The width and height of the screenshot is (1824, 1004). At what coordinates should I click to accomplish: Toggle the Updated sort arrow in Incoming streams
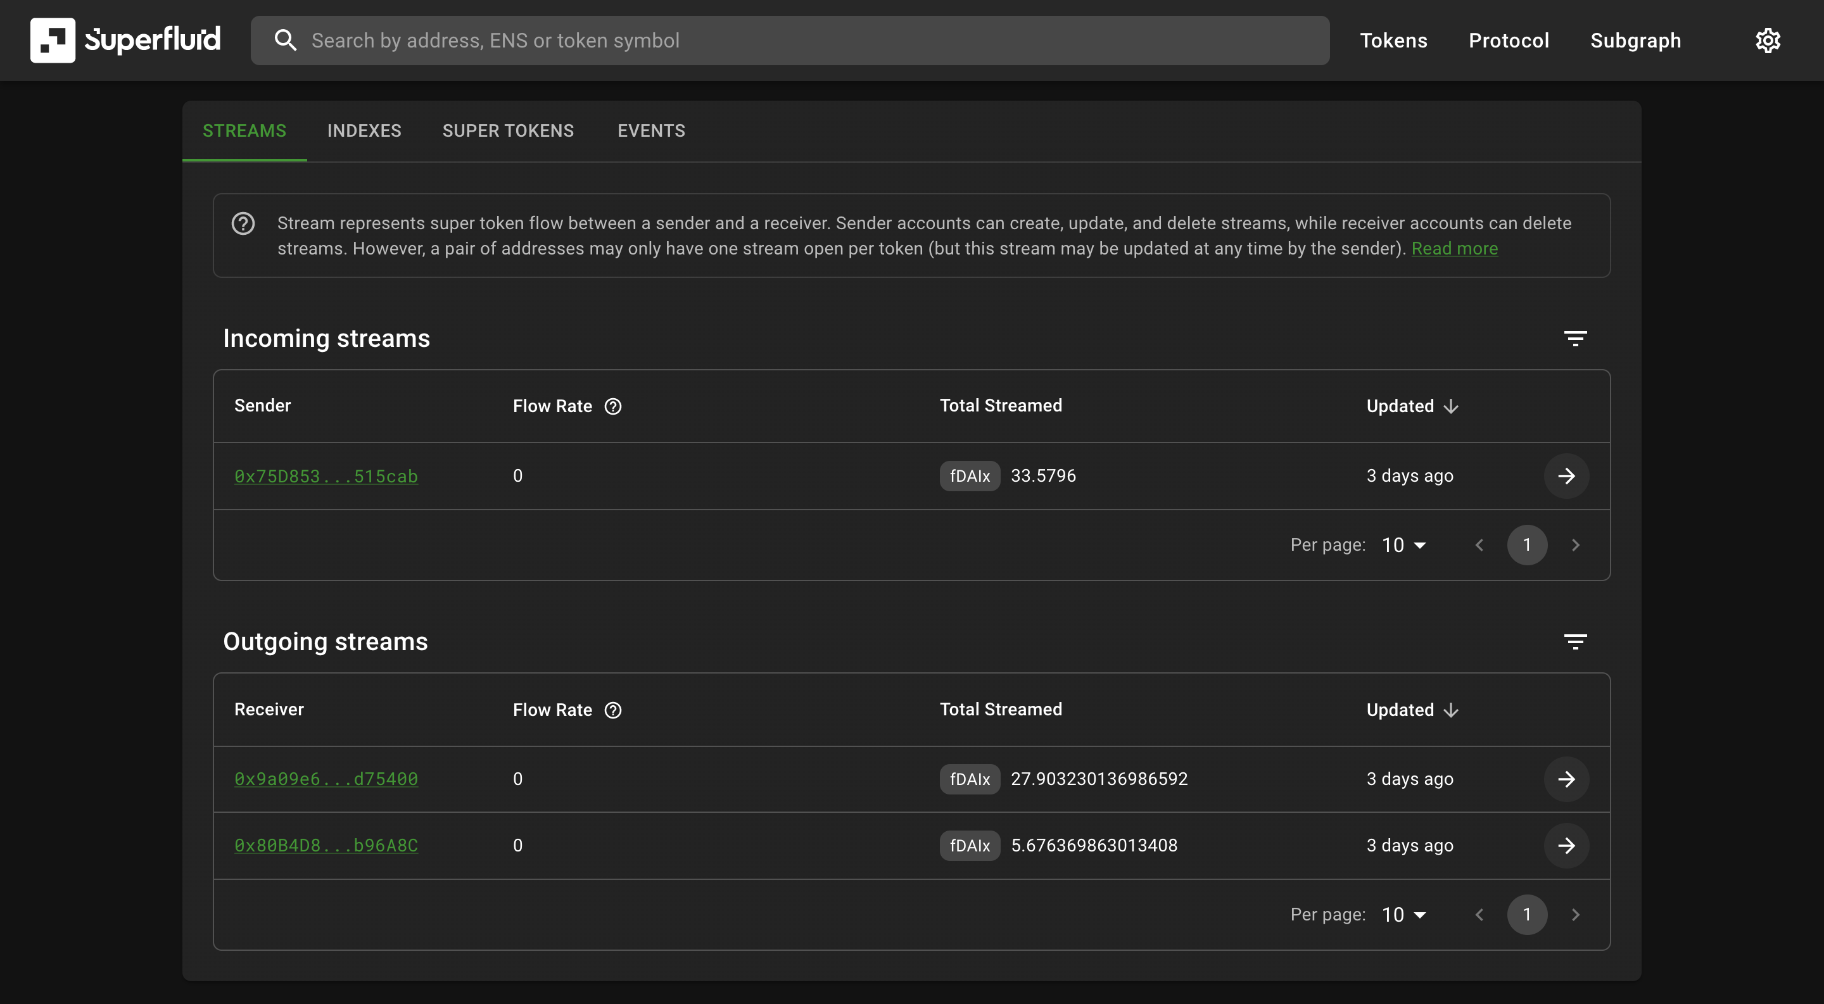[1451, 406]
